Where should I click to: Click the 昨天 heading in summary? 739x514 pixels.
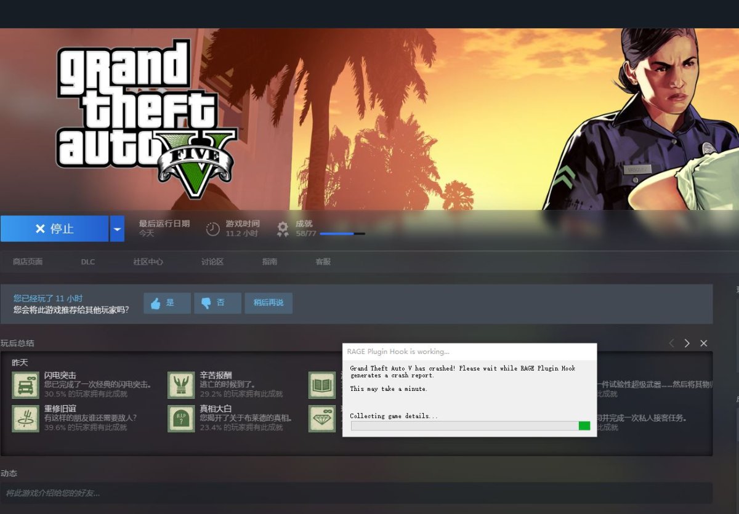coord(20,363)
